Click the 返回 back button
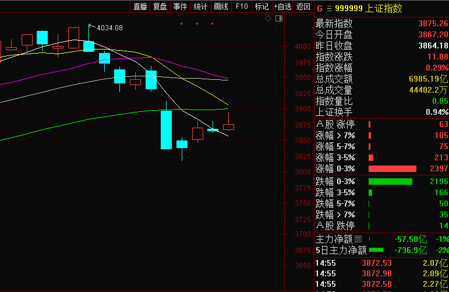The height and width of the screenshot is (292, 449). tap(303, 6)
